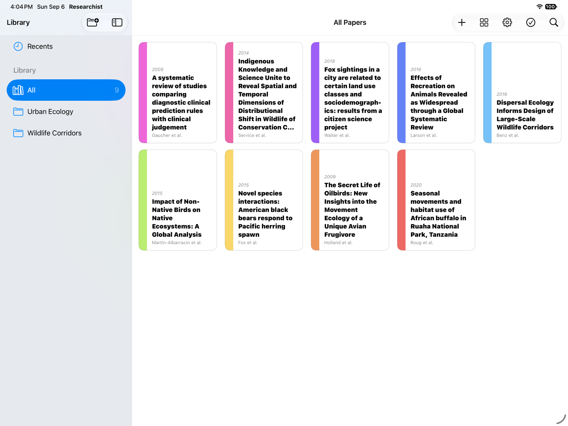The width and height of the screenshot is (568, 426).
Task: Search the papers library
Action: coord(553,22)
